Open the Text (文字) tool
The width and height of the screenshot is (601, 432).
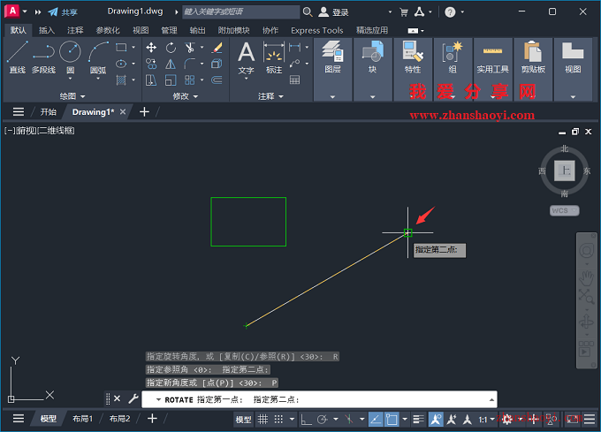[246, 57]
